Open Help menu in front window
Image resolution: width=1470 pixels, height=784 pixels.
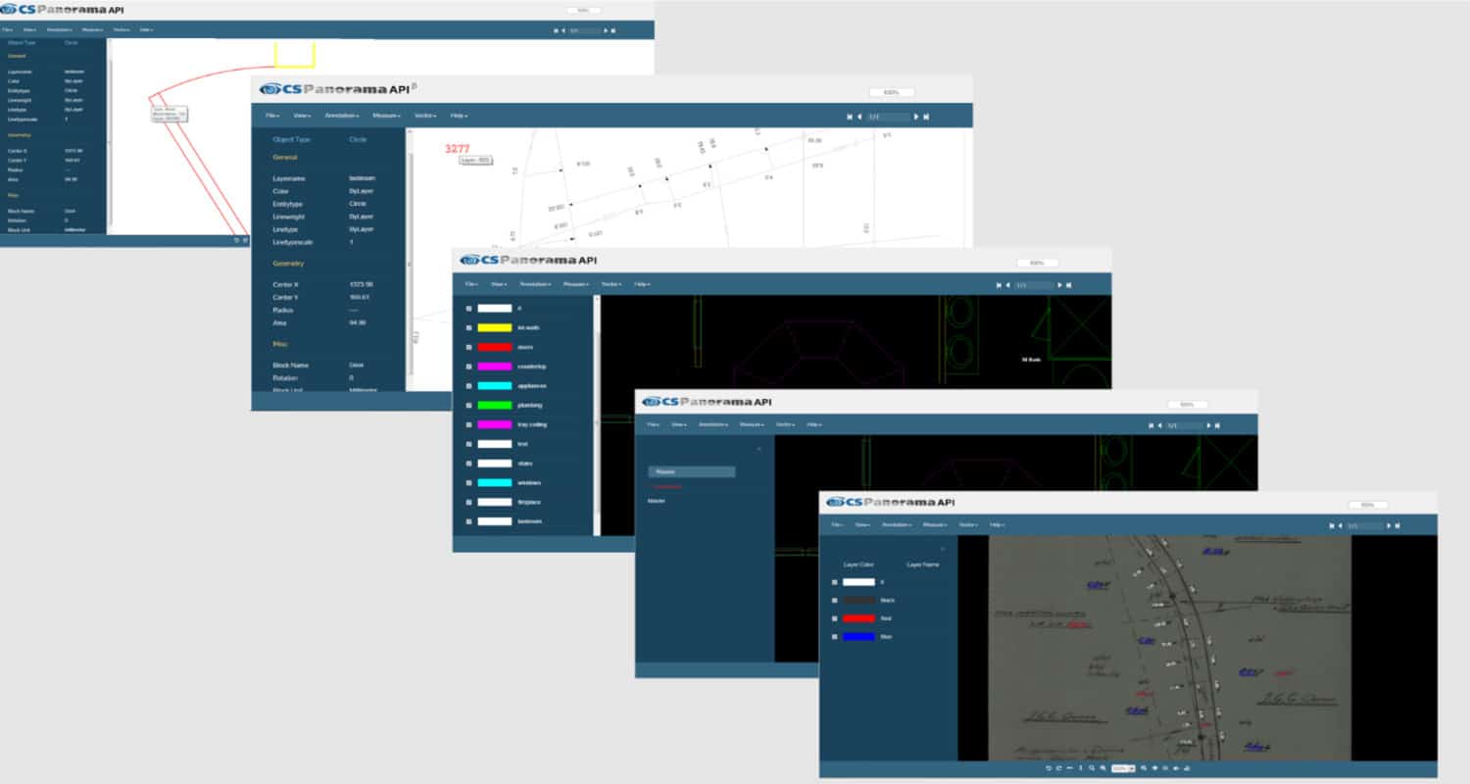point(998,525)
